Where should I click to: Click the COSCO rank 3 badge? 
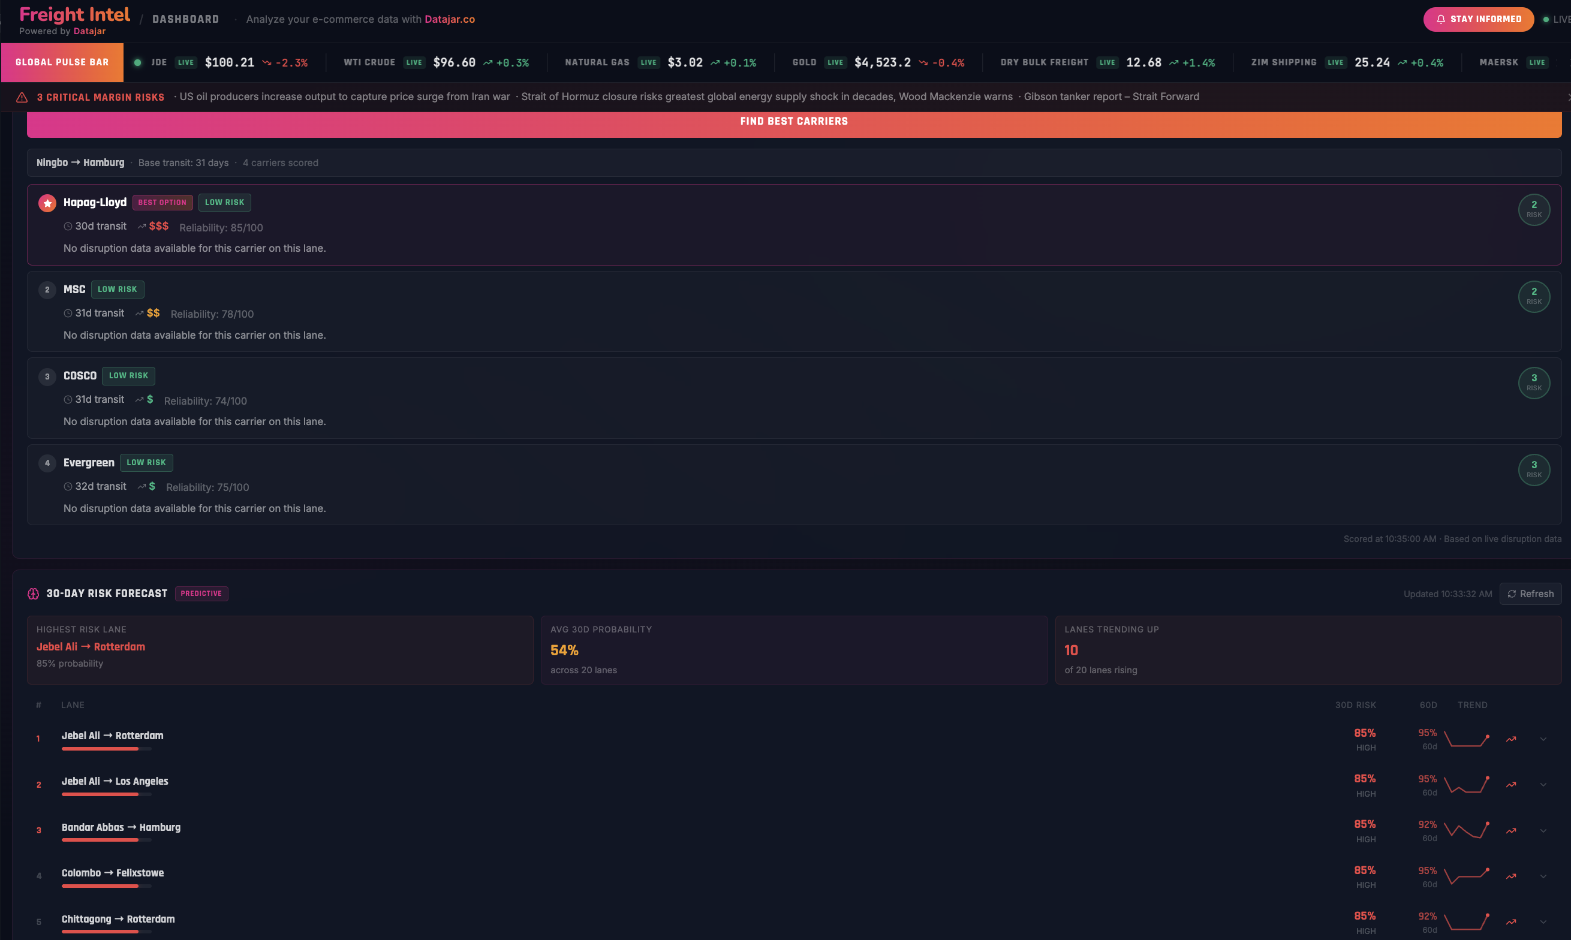point(47,376)
